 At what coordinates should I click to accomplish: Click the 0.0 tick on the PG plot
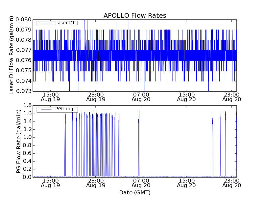click(27, 177)
